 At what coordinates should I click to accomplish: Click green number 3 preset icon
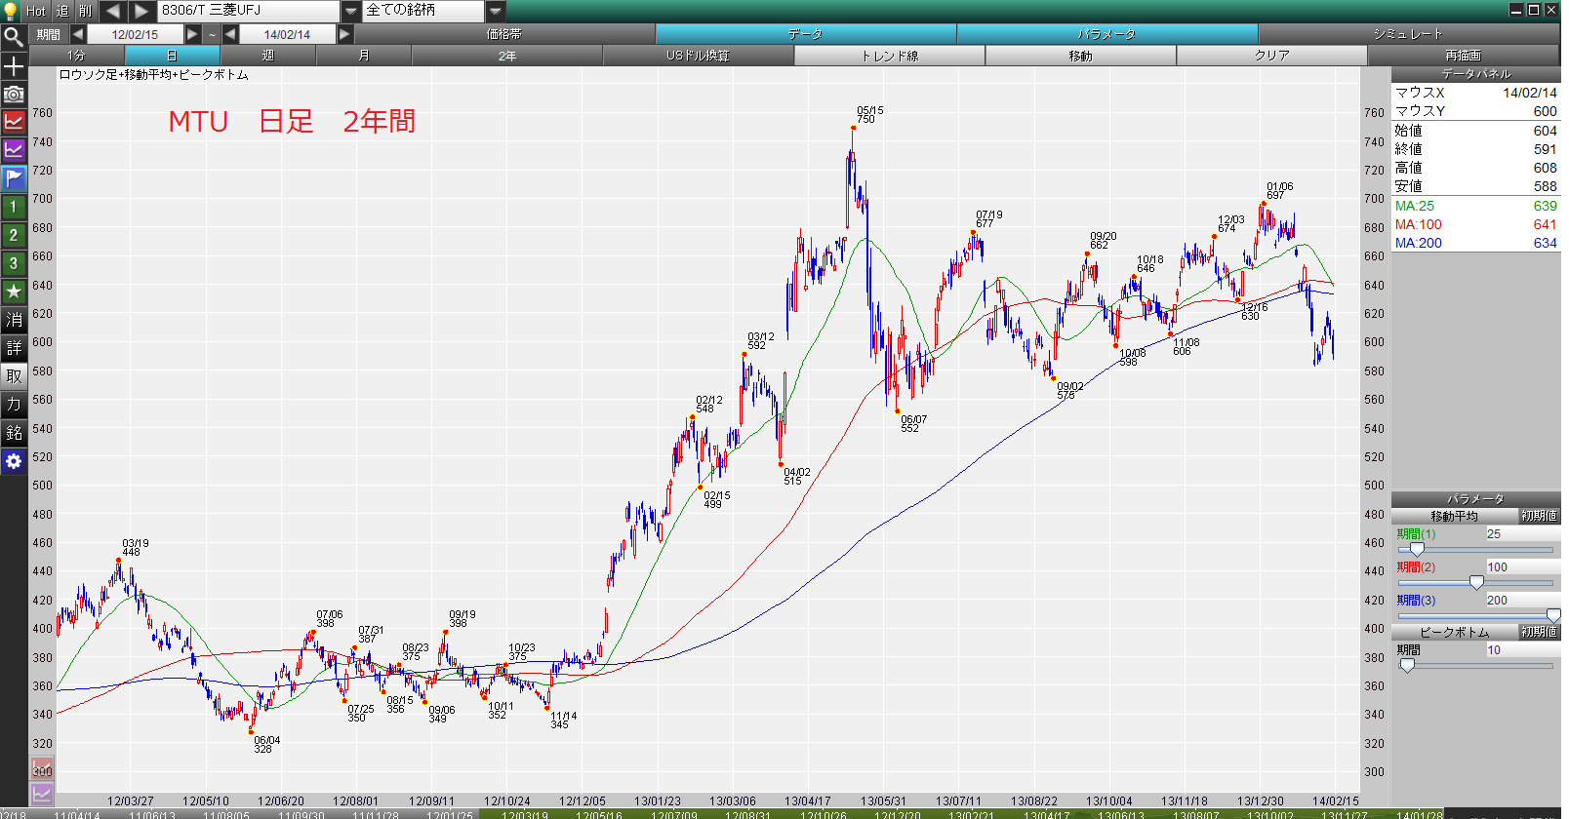14,263
